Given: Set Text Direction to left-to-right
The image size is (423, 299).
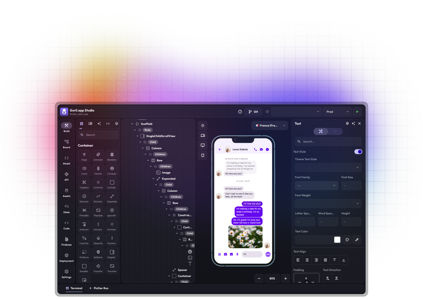Looking at the screenshot, I should (327, 278).
